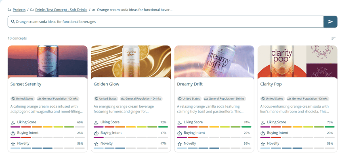Click Clarity Pop Liking Score icon
This screenshot has height=156, width=344.
pyautogui.click(x=262, y=123)
